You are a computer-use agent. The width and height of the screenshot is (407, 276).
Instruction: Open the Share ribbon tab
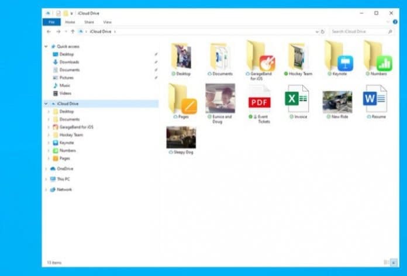pyautogui.click(x=89, y=22)
